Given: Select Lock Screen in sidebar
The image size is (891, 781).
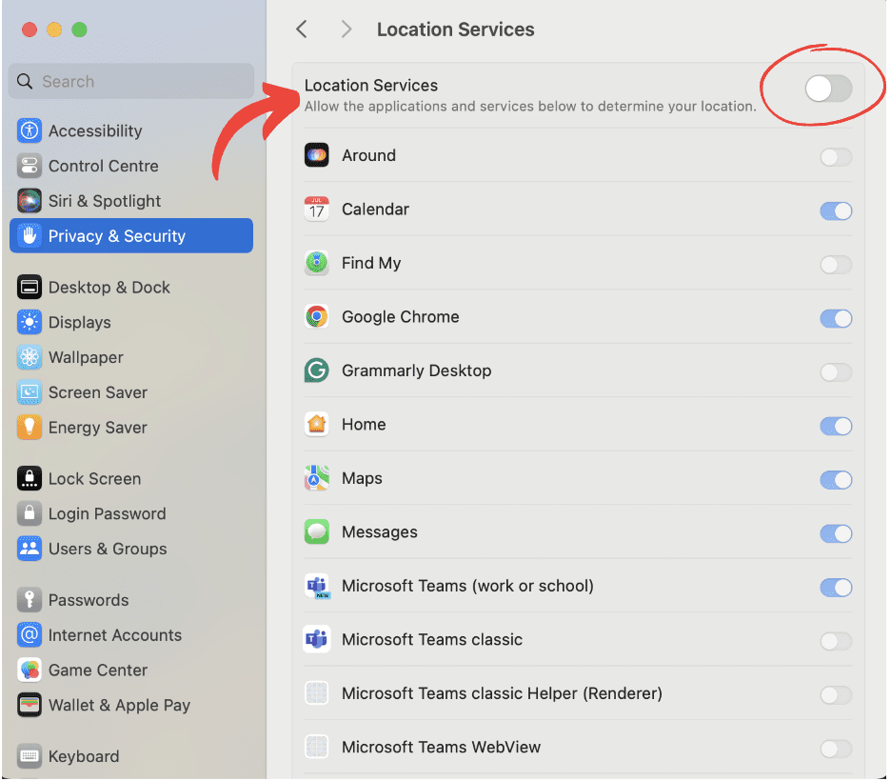Looking at the screenshot, I should pos(131,479).
